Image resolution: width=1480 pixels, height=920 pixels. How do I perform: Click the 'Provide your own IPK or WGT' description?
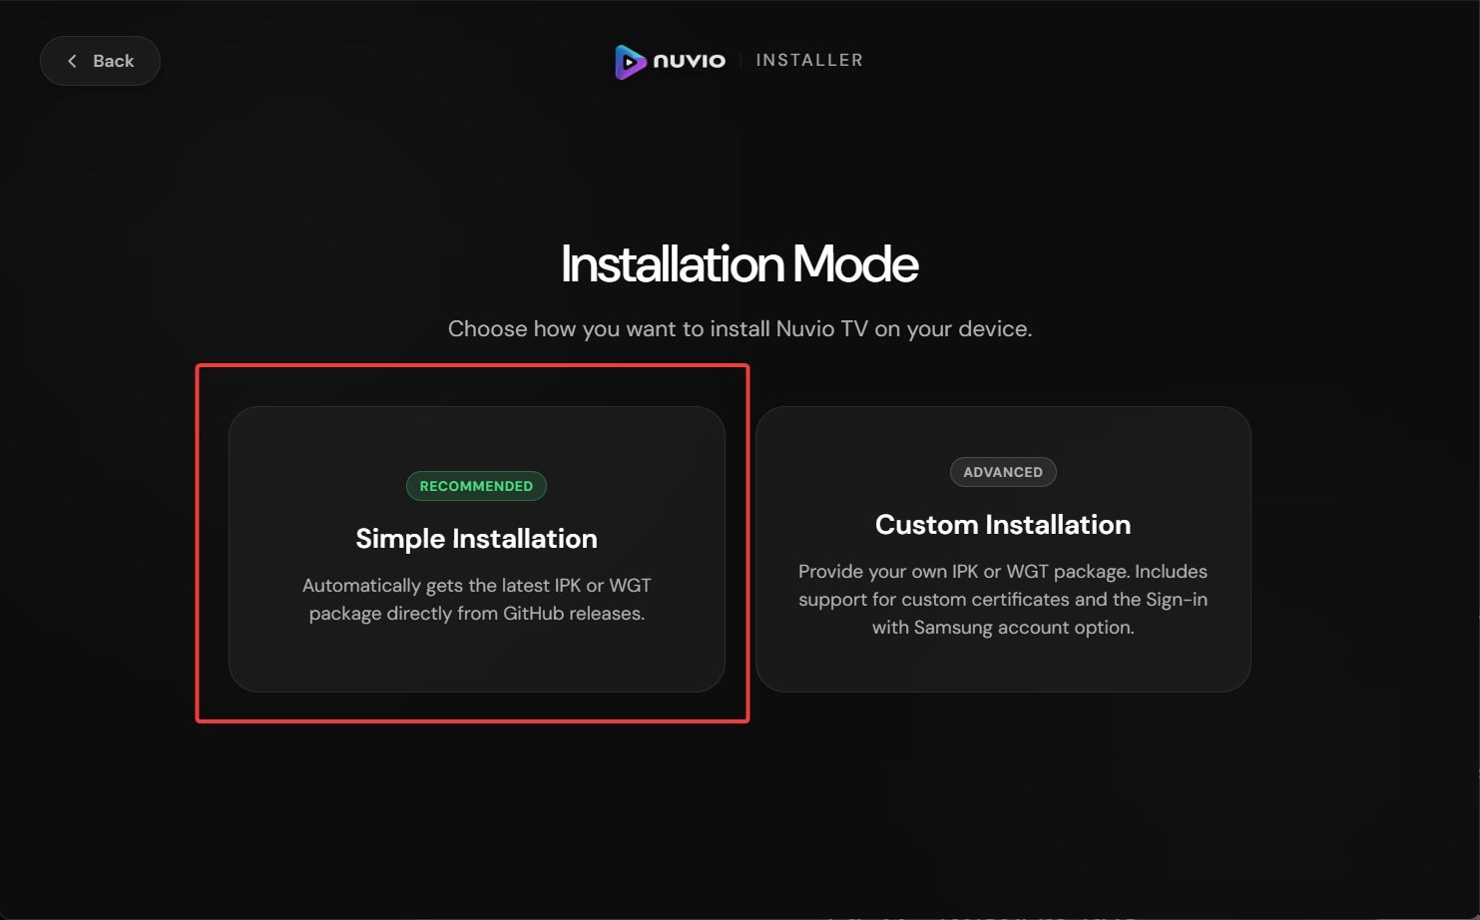click(1003, 600)
